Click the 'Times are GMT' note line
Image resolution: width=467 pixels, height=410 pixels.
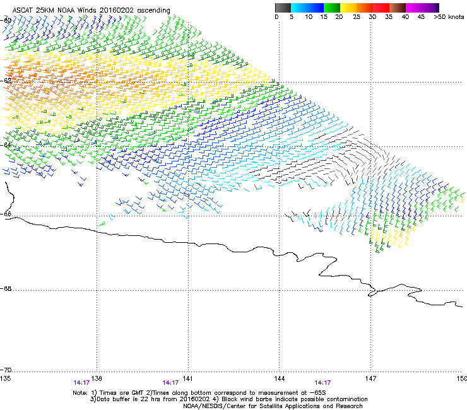pos(199,393)
